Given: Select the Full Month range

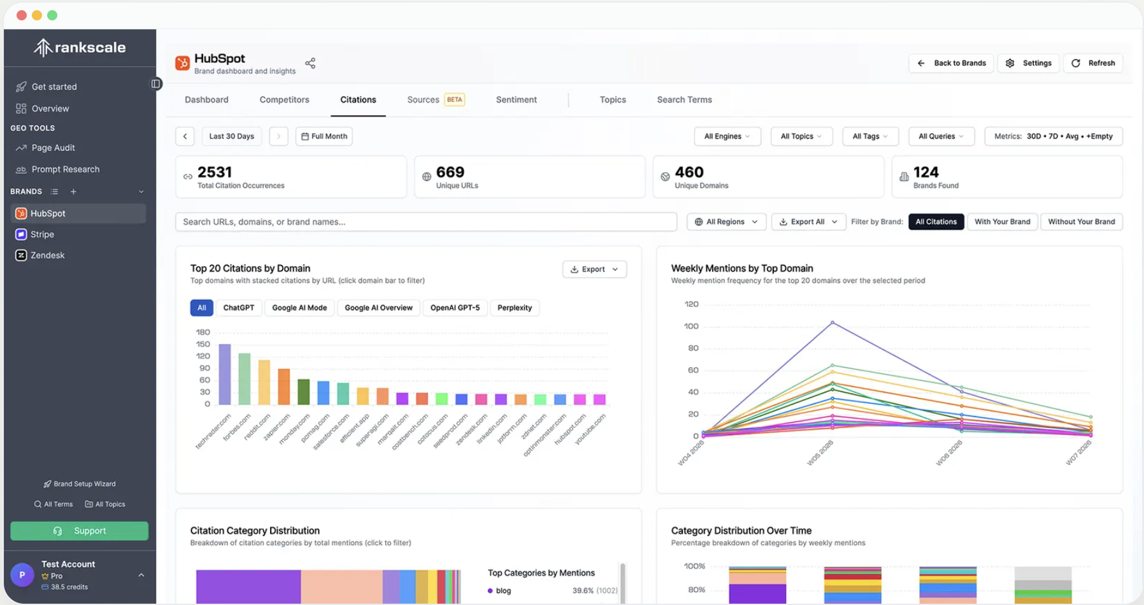Looking at the screenshot, I should tap(324, 136).
